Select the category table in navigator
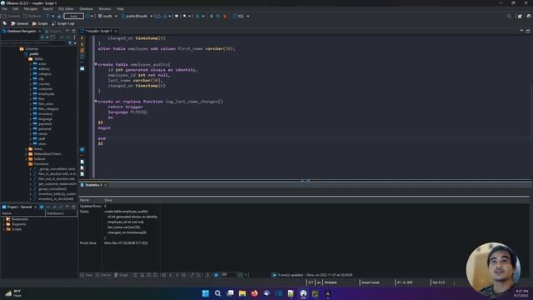 44,74
